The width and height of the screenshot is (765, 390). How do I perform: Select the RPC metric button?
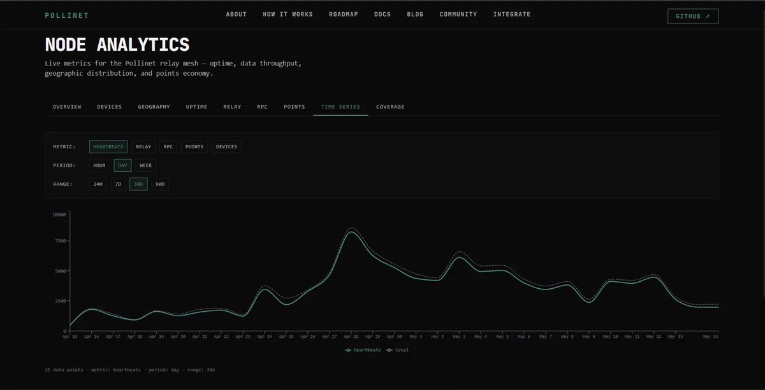[168, 147]
